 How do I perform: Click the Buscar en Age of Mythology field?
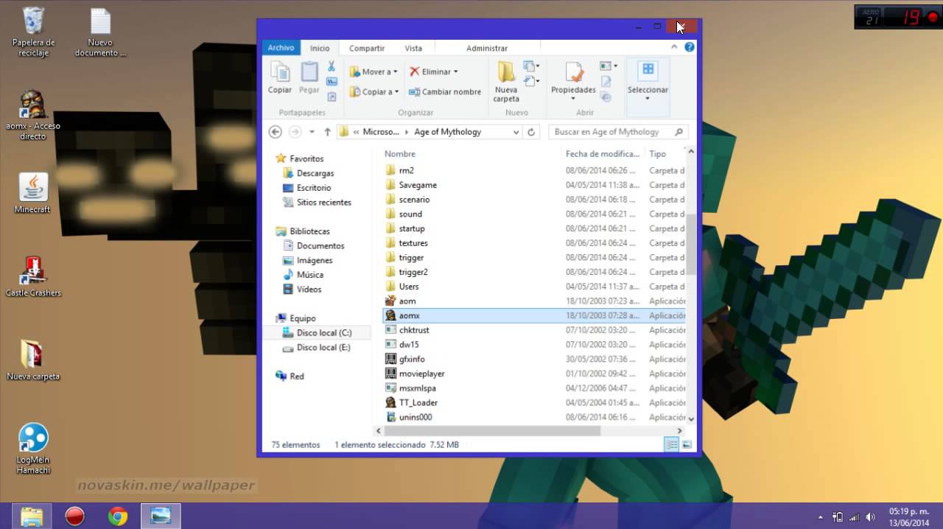pos(618,132)
